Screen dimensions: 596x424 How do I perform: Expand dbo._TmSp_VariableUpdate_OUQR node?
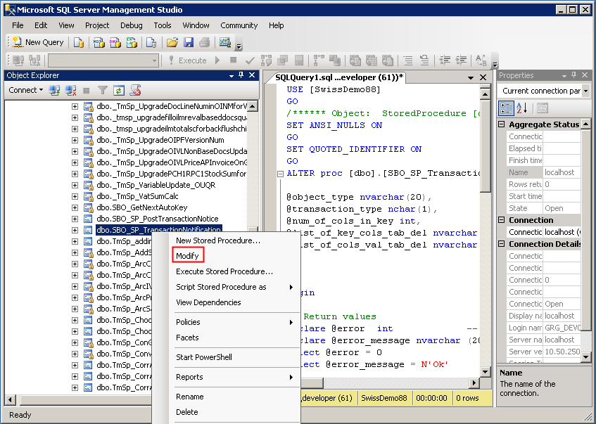coord(75,185)
